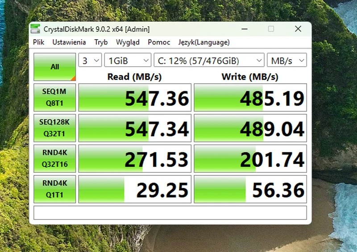Viewport: 357px width, 252px height.
Task: Open the C: drive selection dropdown
Action: coord(209,61)
